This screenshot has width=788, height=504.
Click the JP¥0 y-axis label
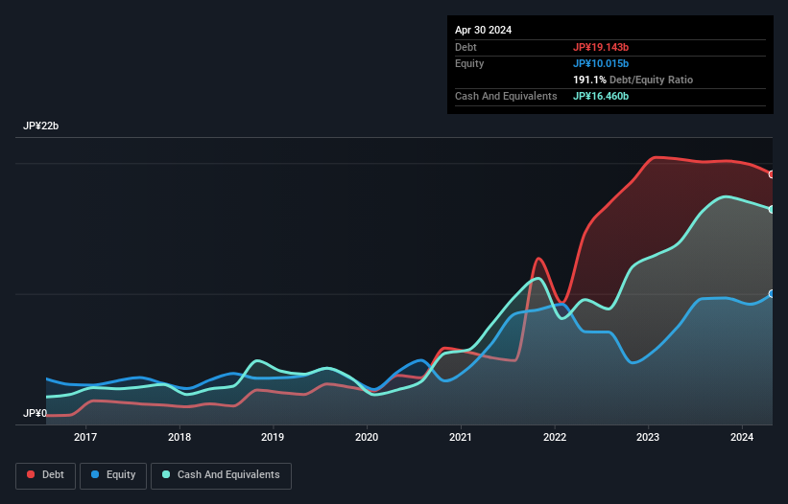point(35,413)
